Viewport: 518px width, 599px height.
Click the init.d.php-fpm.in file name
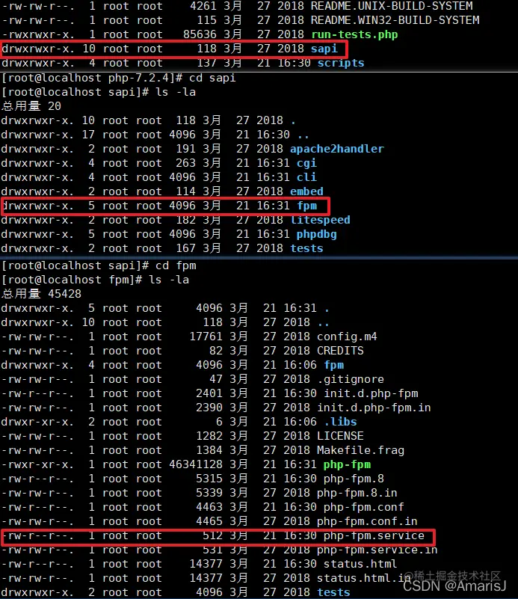point(374,408)
